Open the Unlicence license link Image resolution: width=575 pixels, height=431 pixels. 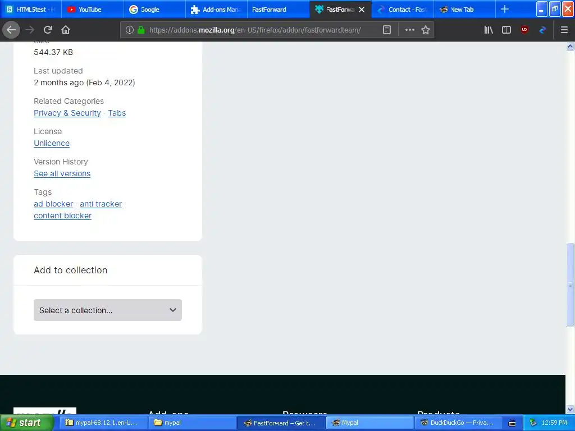point(52,143)
